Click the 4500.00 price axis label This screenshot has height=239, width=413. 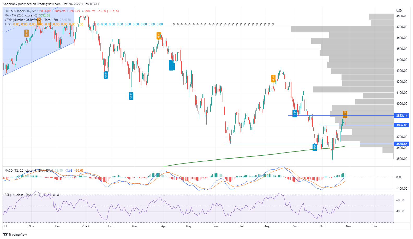click(x=402, y=49)
